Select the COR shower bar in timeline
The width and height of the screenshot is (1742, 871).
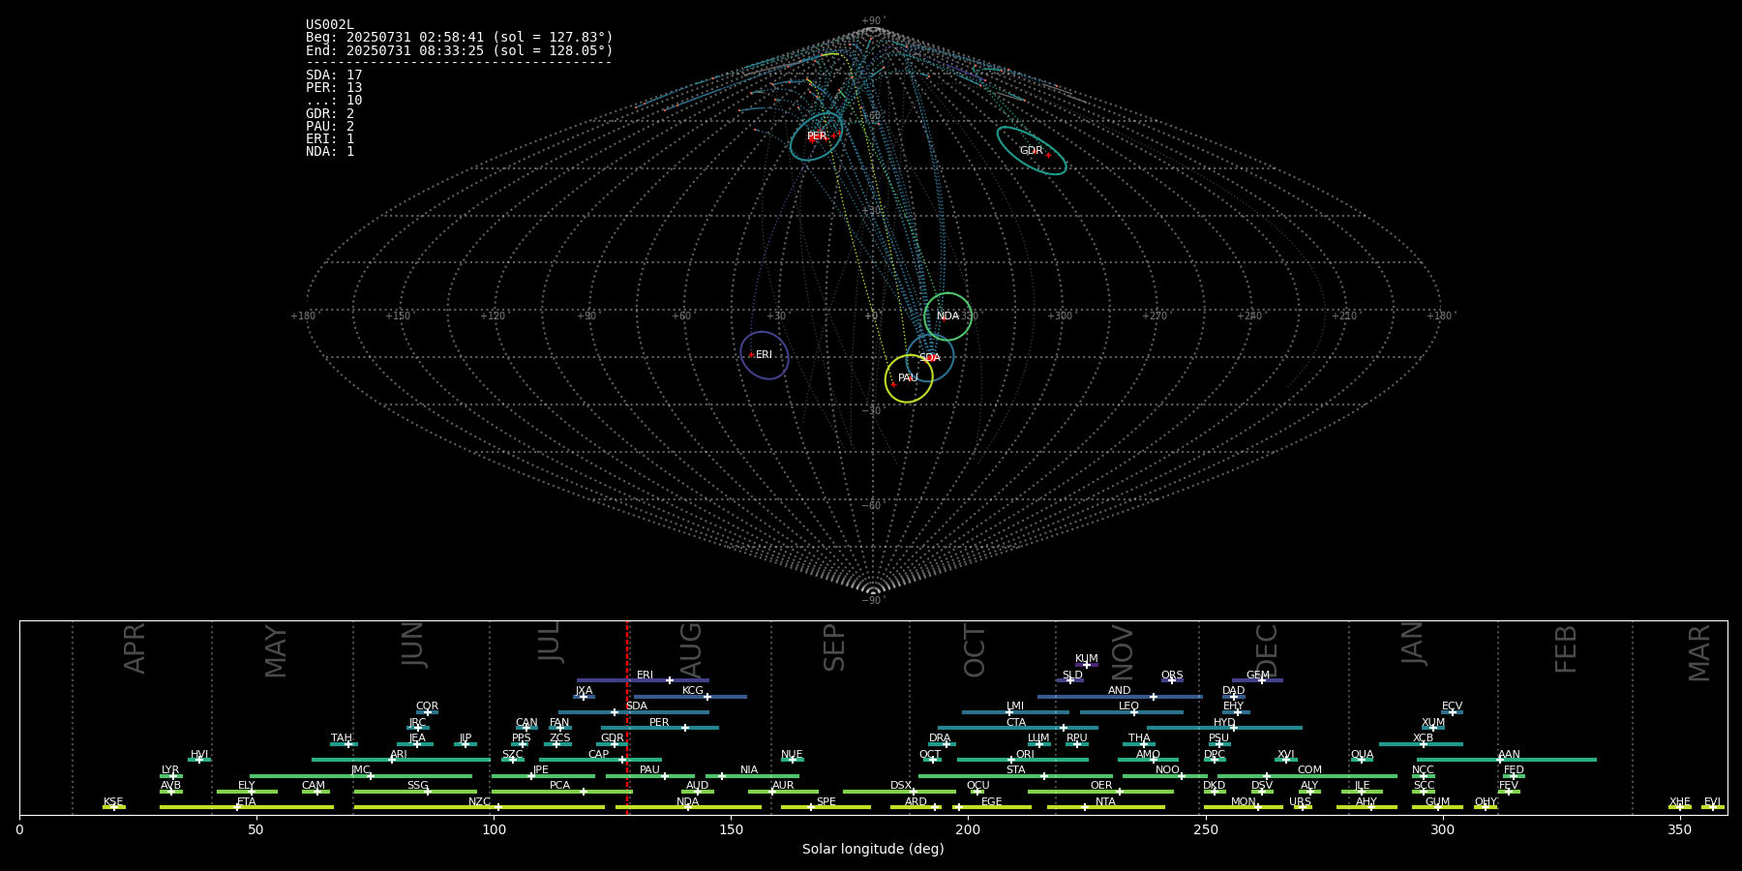tap(427, 712)
